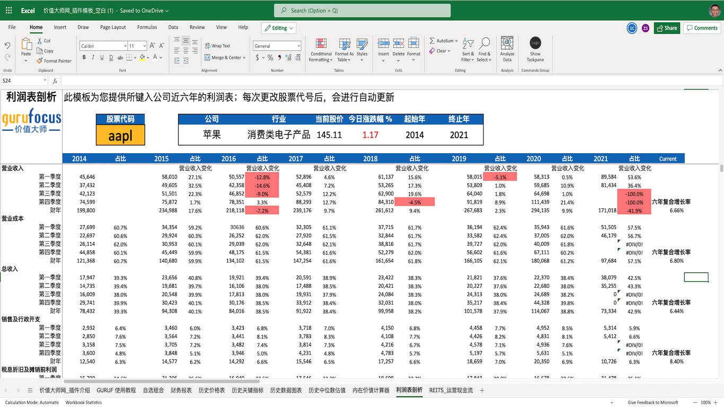
Task: Toggle Double Underline formatting
Action: (111, 57)
